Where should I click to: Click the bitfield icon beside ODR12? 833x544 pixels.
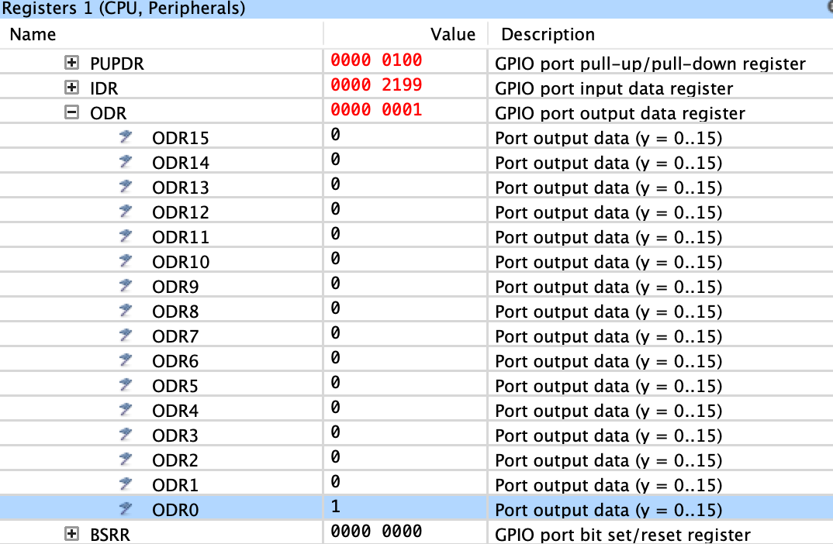pyautogui.click(x=126, y=212)
